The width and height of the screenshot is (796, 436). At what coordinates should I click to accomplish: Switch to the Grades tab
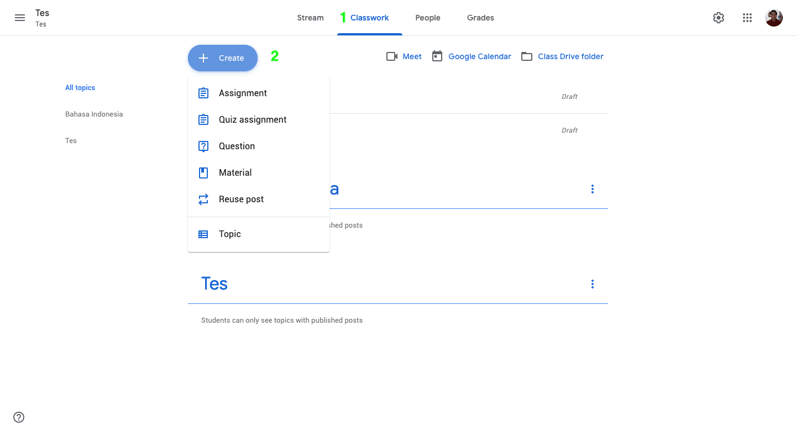pyautogui.click(x=480, y=18)
